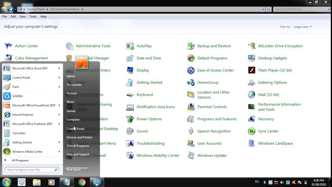This screenshot has width=332, height=187.
Task: Click the Flash Player (32-bit) icon
Action: point(252,70)
